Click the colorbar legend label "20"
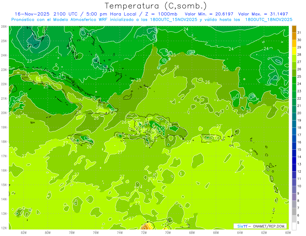Screen dimensions: 306x236 (299, 113)
